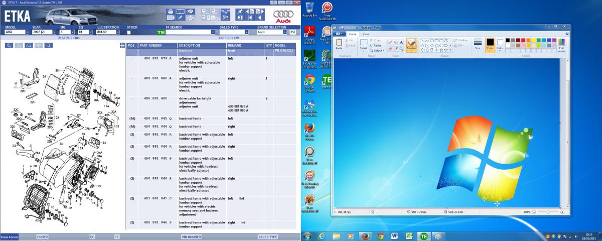Click the Paste icon in Paint
This screenshot has height=241, width=602.
coord(339,42)
